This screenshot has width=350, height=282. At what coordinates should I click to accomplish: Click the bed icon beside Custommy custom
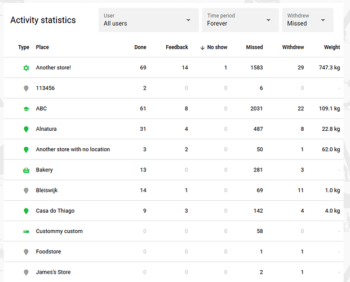[x=26, y=231]
